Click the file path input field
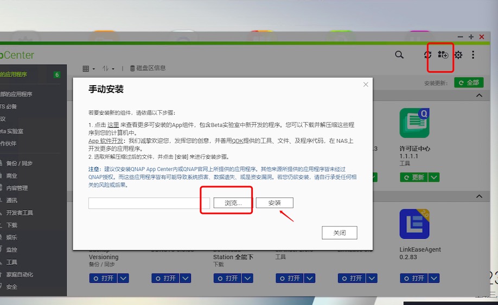This screenshot has height=305, width=498. click(x=149, y=203)
